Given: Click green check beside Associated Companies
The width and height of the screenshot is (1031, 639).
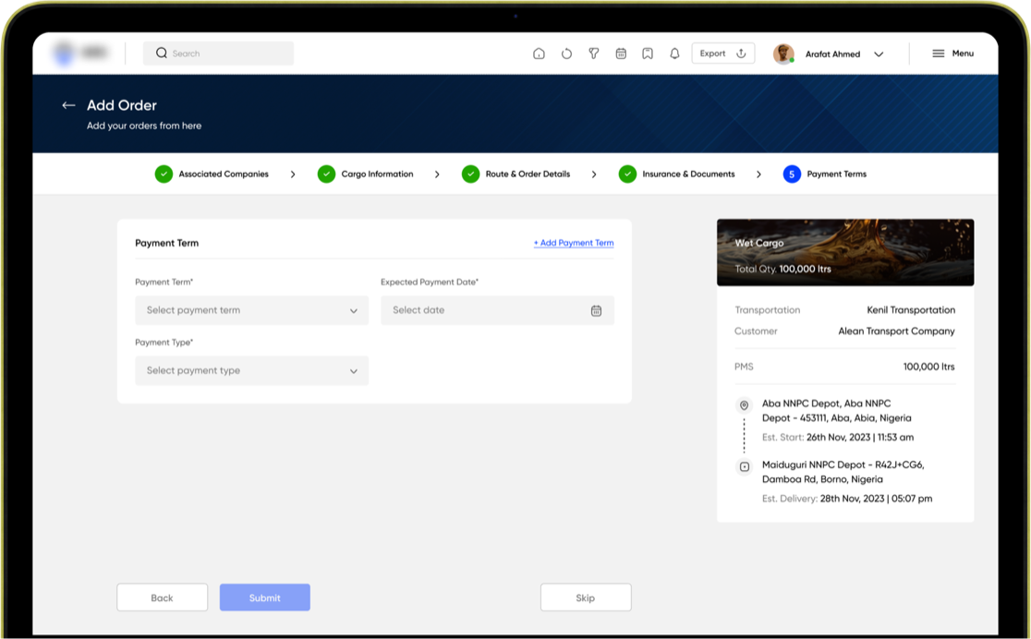Looking at the screenshot, I should (164, 175).
